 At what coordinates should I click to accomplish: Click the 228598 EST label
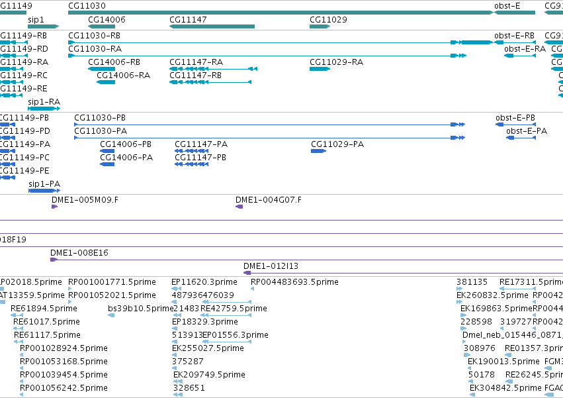(476, 322)
